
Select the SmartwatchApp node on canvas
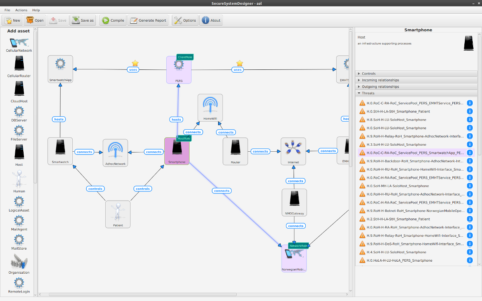coord(60,69)
